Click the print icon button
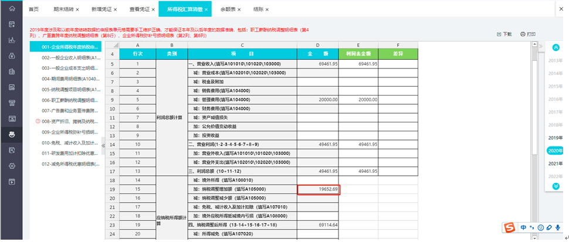Viewport: 569px width, 242px height. tap(528, 34)
